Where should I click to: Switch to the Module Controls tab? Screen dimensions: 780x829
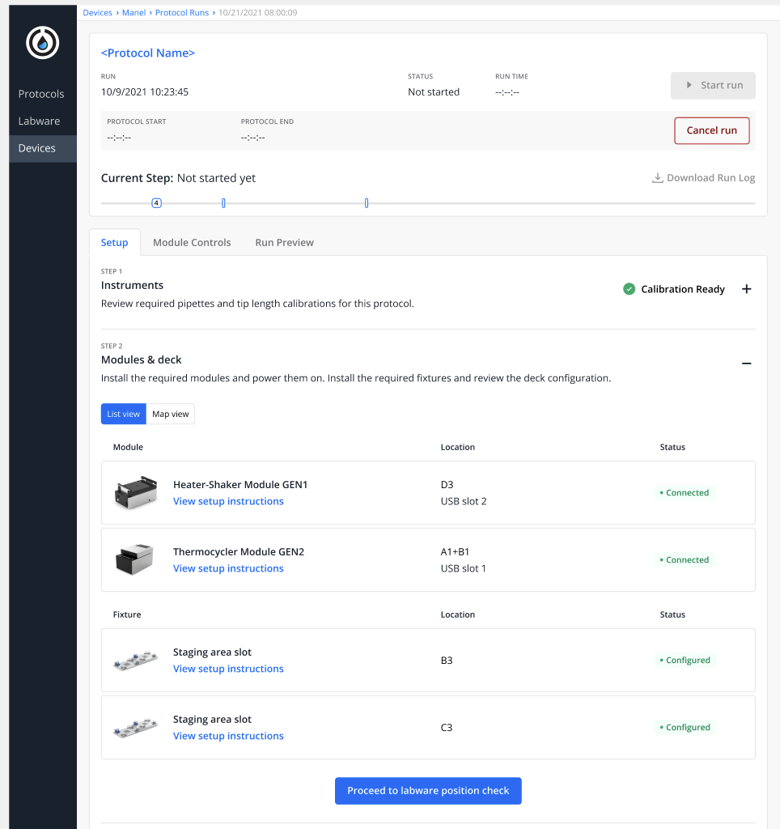coord(192,242)
